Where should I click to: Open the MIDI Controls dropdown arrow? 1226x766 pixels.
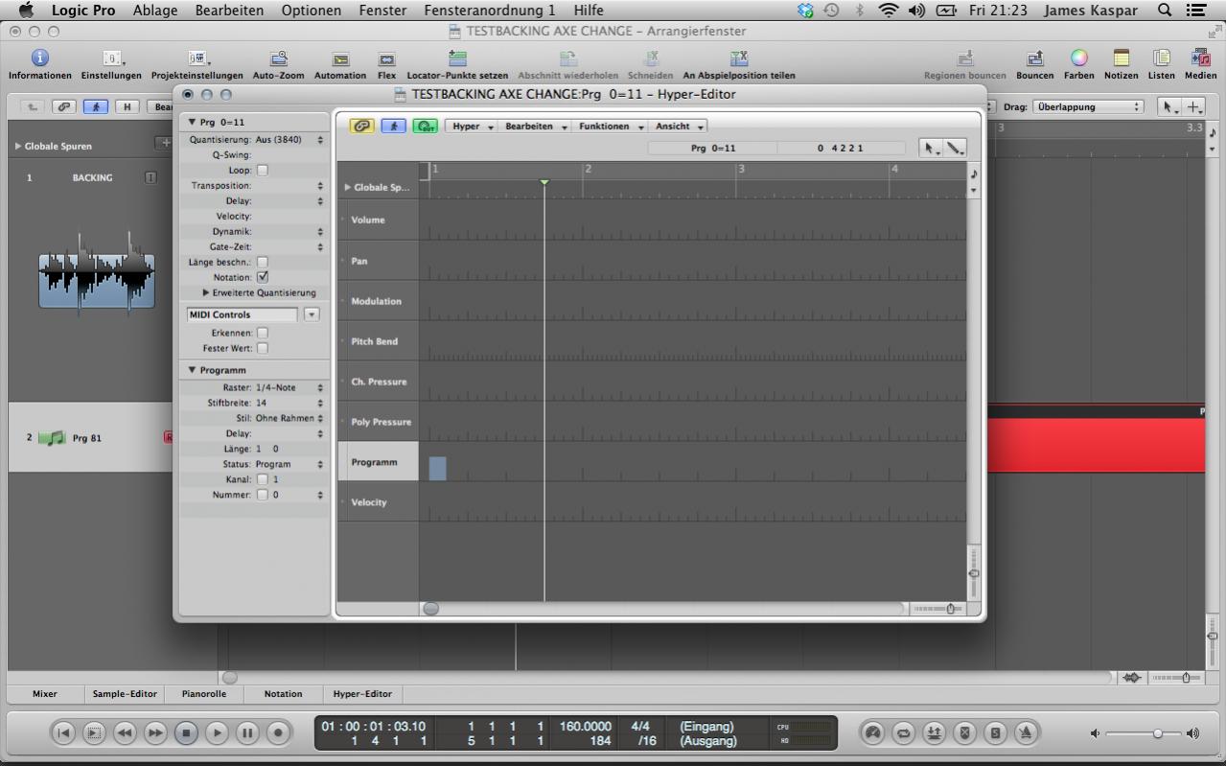[312, 314]
